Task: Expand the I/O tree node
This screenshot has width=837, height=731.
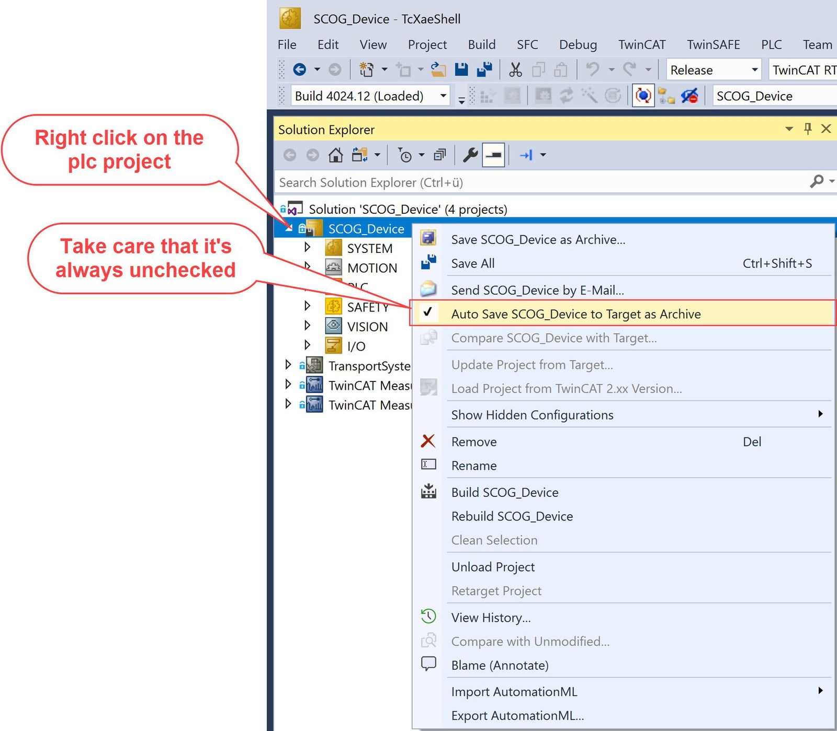Action: tap(308, 345)
